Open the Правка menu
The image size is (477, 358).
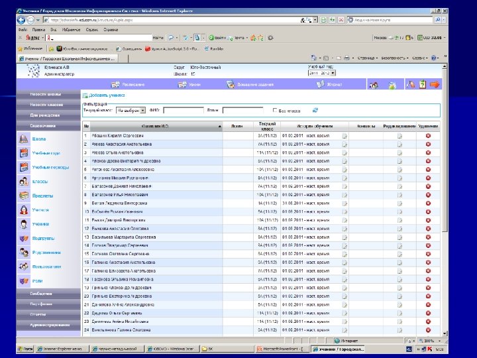(x=38, y=30)
